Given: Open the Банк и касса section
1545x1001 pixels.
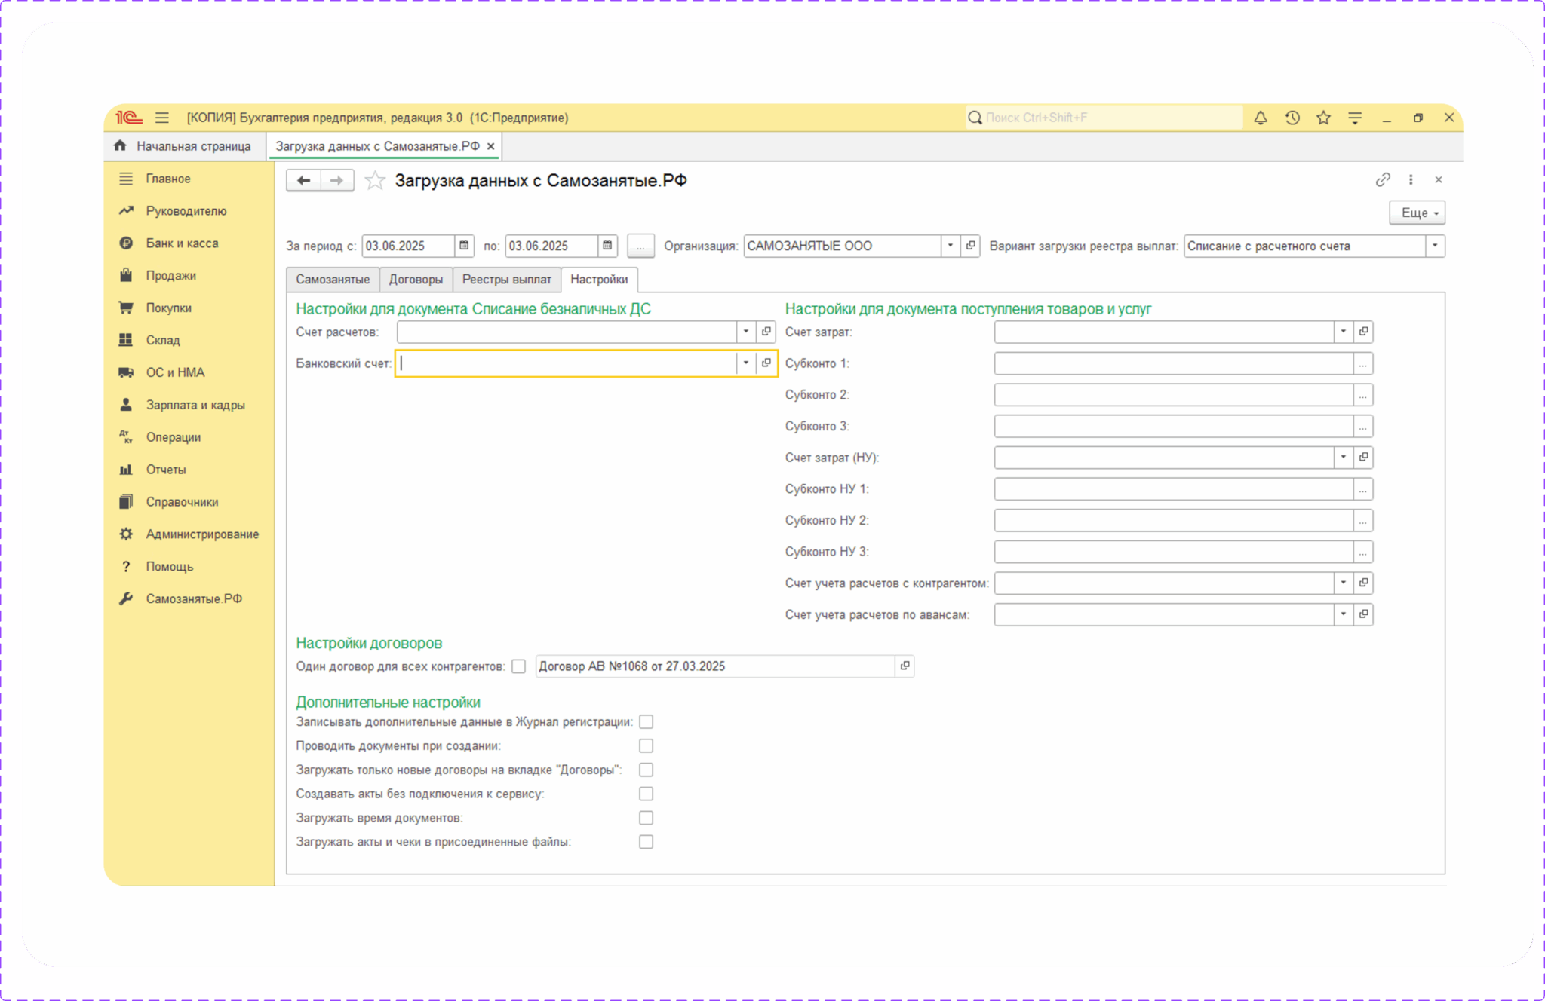Looking at the screenshot, I should click(182, 243).
